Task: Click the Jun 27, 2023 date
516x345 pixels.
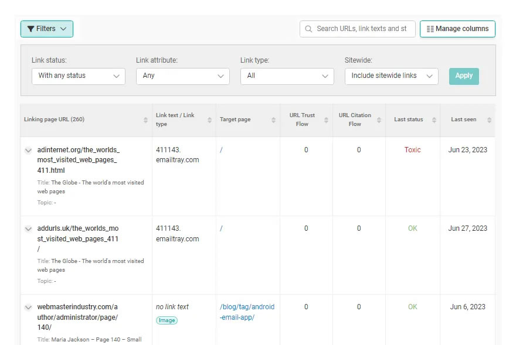Action: point(468,228)
